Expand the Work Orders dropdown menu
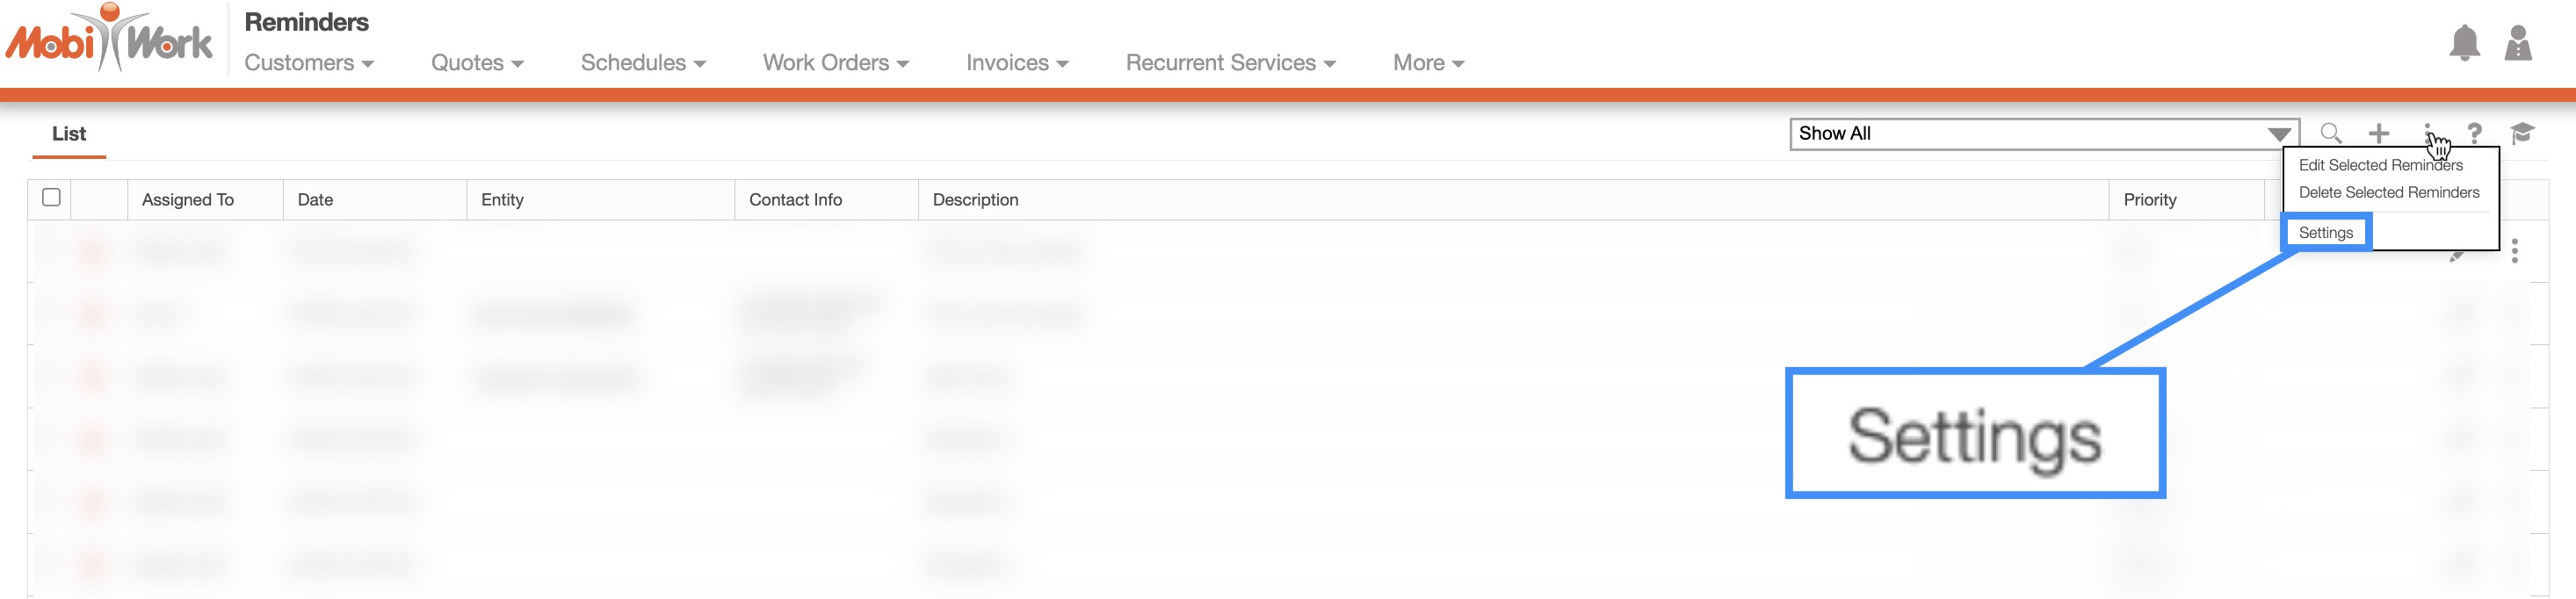The height and width of the screenshot is (599, 2576). (x=835, y=63)
